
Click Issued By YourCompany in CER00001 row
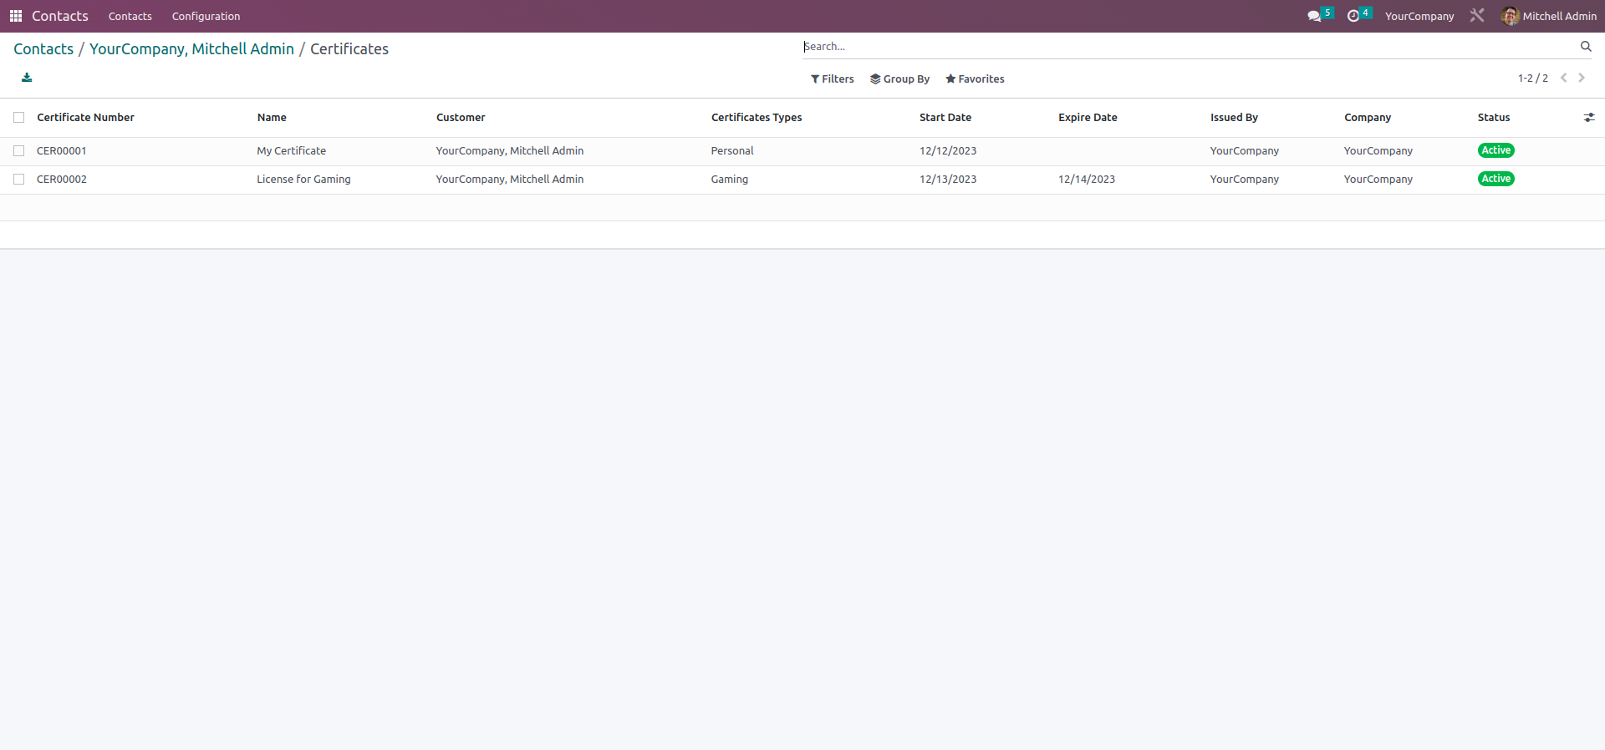point(1245,151)
